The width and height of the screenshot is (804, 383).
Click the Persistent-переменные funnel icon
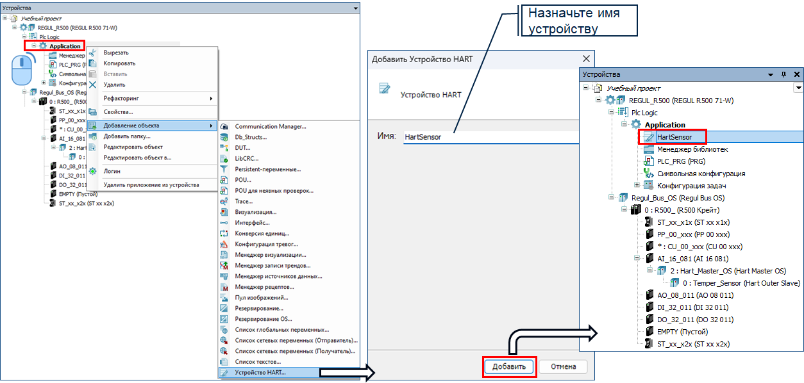click(224, 169)
